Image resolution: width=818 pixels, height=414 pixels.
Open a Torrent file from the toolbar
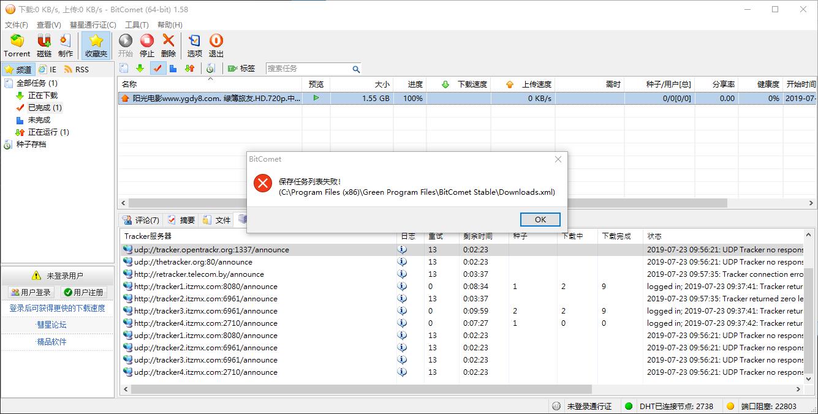pos(17,46)
